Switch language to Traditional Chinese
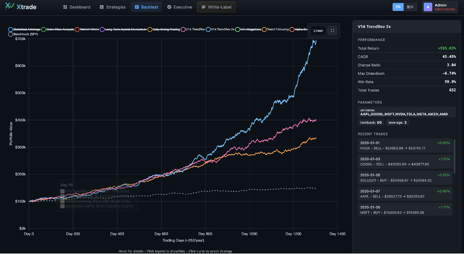Image resolution: width=464 pixels, height=254 pixels. point(410,7)
